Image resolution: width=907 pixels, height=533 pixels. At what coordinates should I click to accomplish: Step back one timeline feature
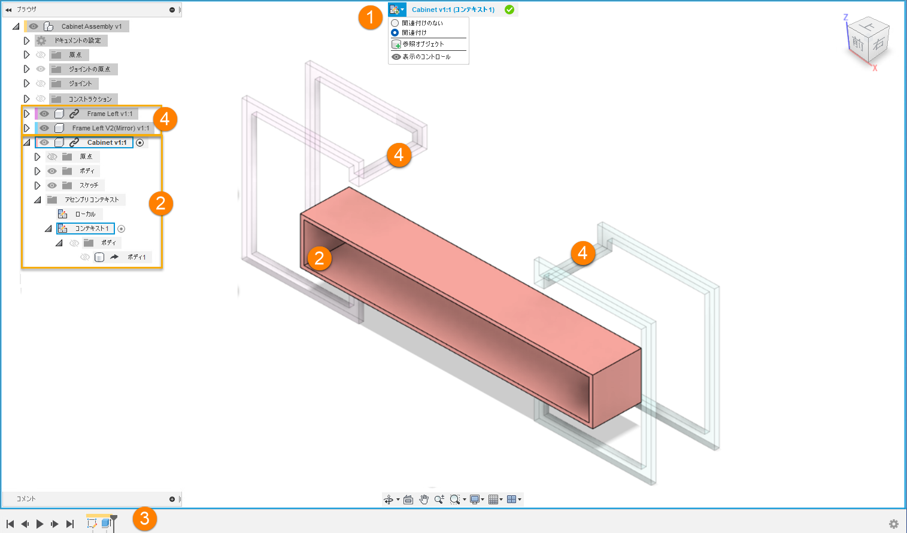25,524
